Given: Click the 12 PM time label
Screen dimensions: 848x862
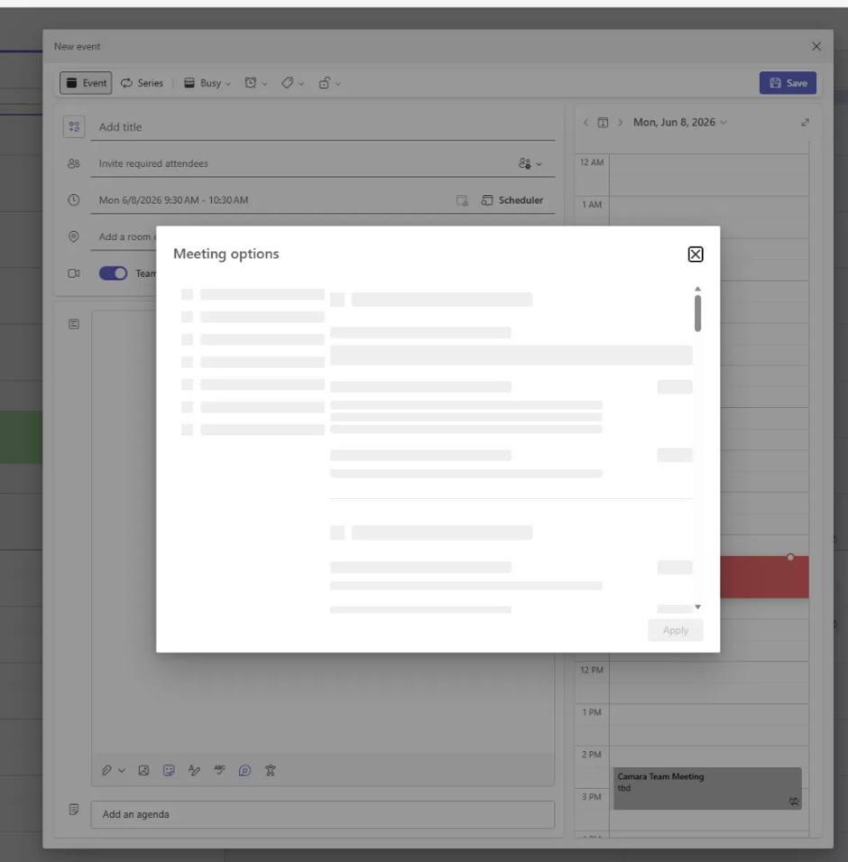Looking at the screenshot, I should (592, 670).
